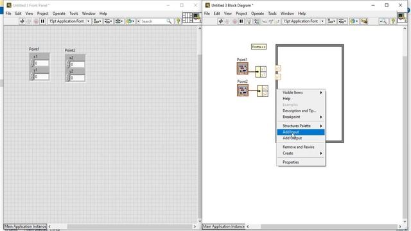
Task: Open Align Objects menu in Front Panel toolbar
Action: point(98,21)
